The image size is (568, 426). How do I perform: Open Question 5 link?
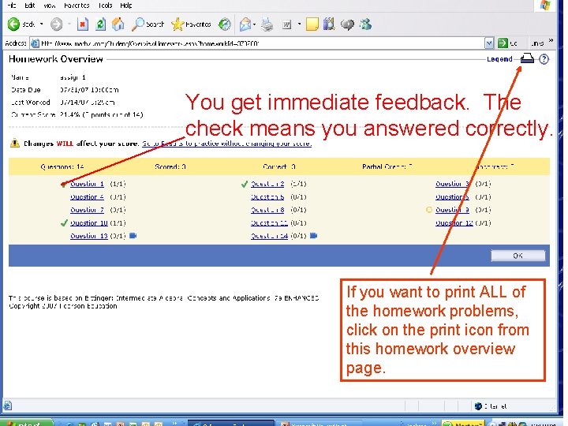pos(267,197)
